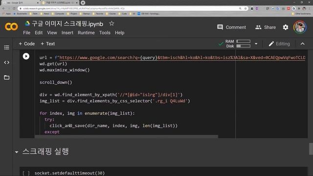
Task: Click the red browser extension icon
Action: 289,8
